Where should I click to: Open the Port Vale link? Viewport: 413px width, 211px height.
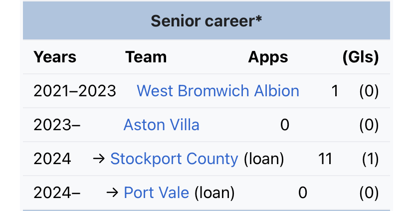coord(157,193)
